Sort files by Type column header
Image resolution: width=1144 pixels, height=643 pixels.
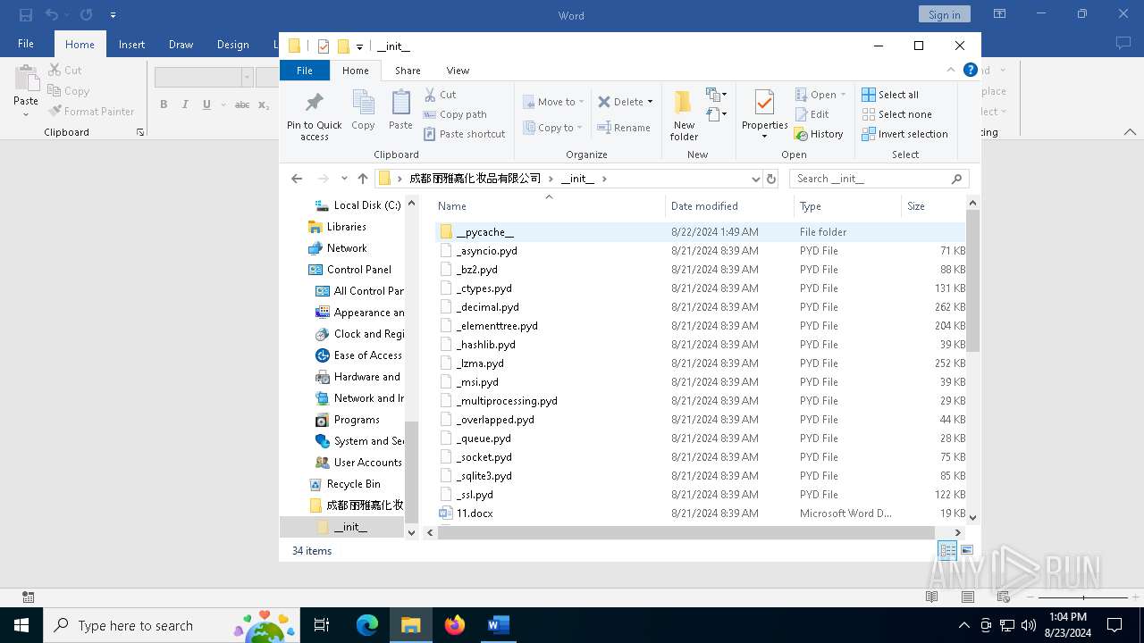847,206
